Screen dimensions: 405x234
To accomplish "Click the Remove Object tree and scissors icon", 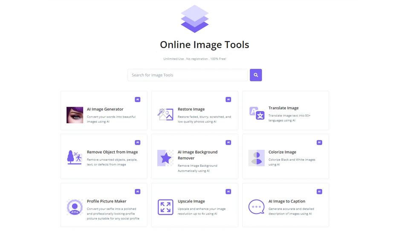I will pyautogui.click(x=74, y=157).
